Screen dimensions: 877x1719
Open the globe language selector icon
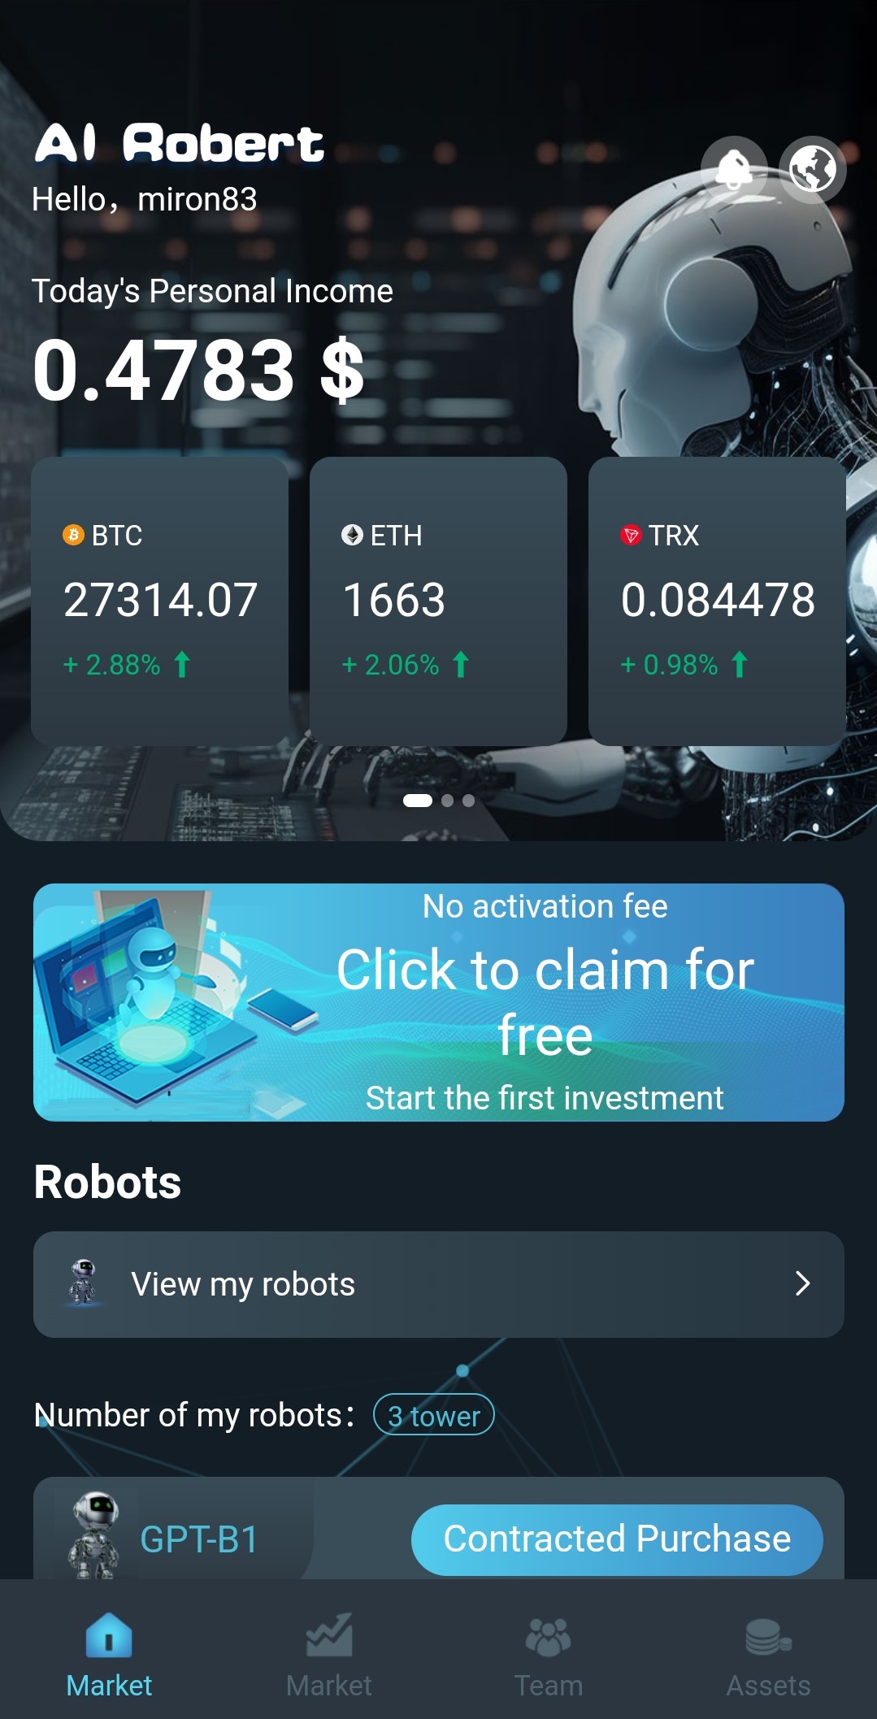coord(813,169)
